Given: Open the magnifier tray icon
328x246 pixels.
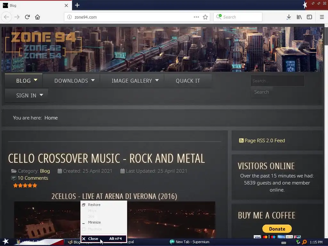Looking at the screenshot, I should click(x=304, y=242).
